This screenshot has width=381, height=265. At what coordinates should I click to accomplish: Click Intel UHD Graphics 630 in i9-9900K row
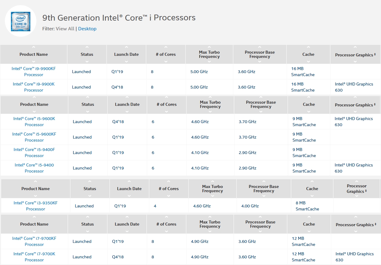tap(354, 87)
